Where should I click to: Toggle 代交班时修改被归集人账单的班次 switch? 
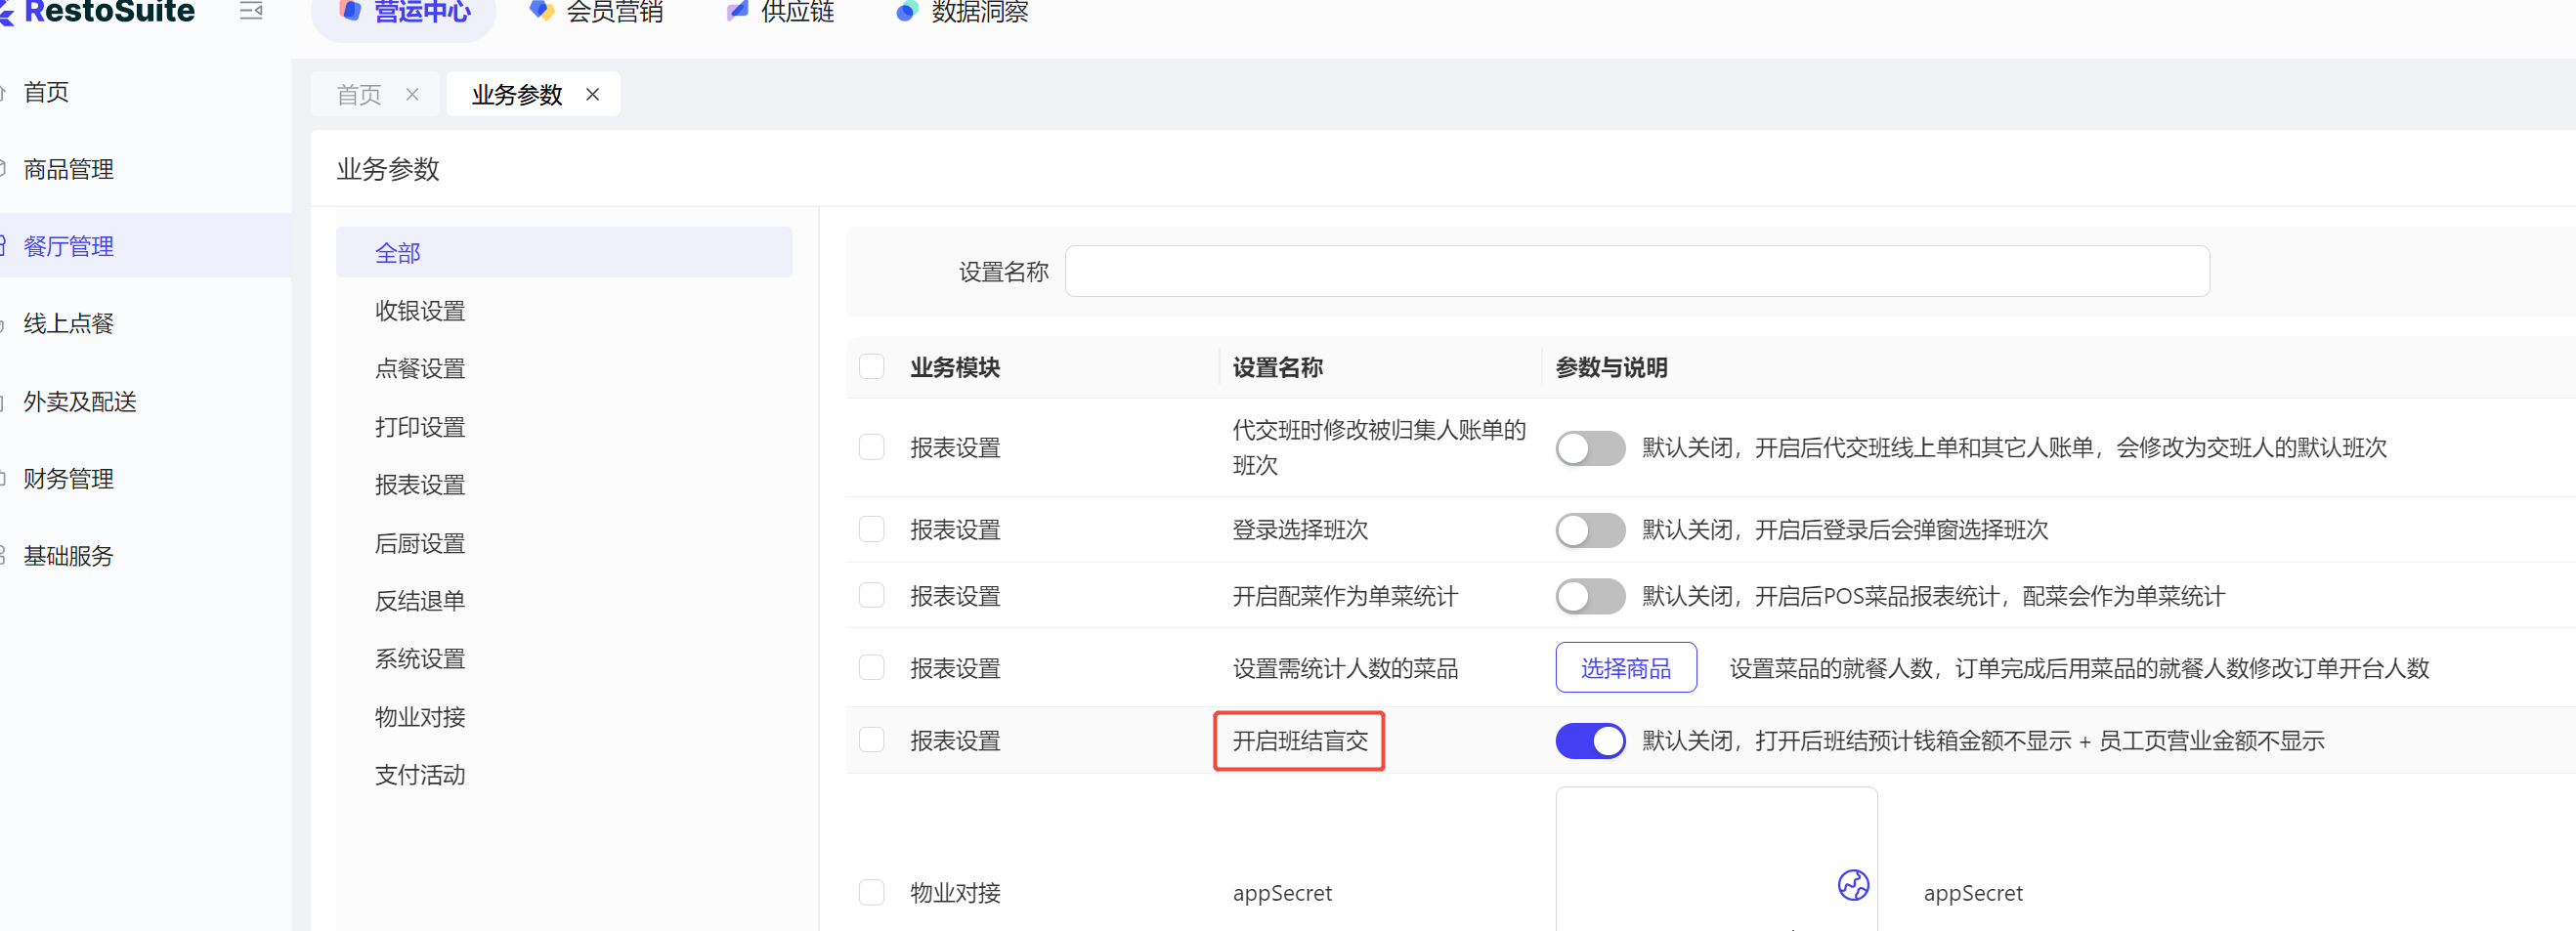point(1590,448)
